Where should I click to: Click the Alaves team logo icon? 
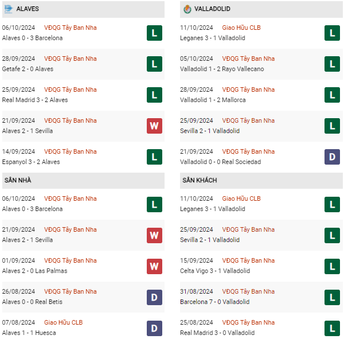[9, 9]
